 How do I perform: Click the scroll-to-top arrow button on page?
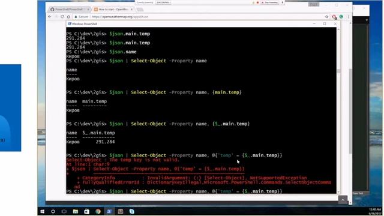(343, 200)
